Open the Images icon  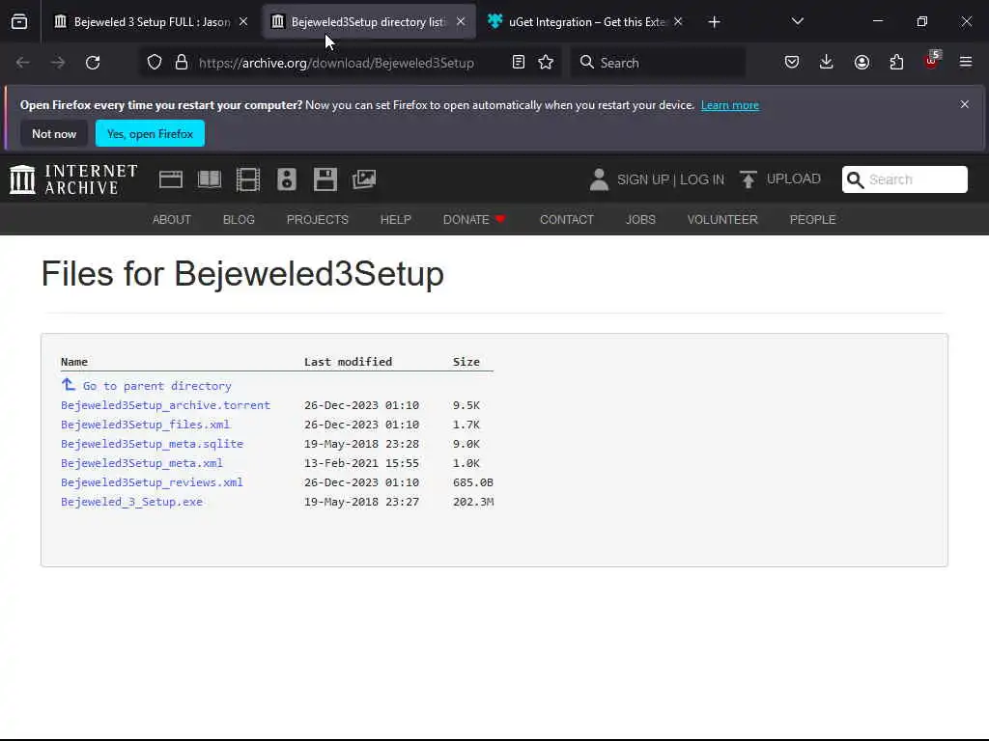click(x=364, y=179)
